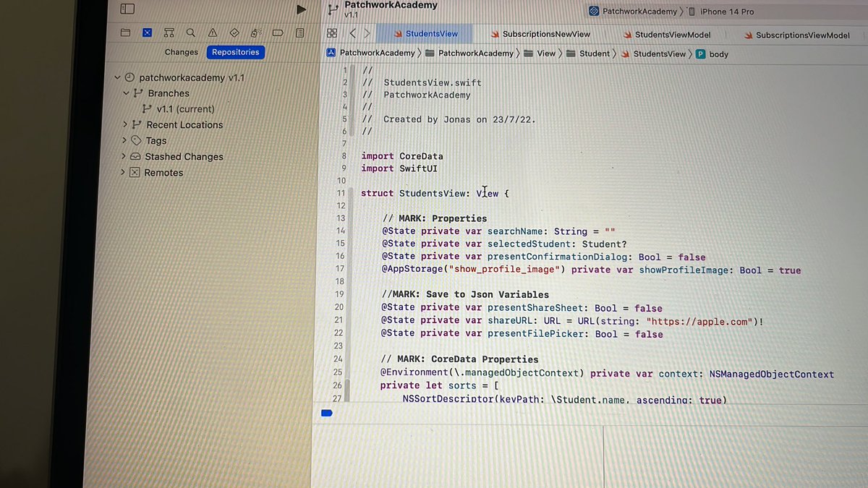Open the Symbol navigator

(169, 33)
